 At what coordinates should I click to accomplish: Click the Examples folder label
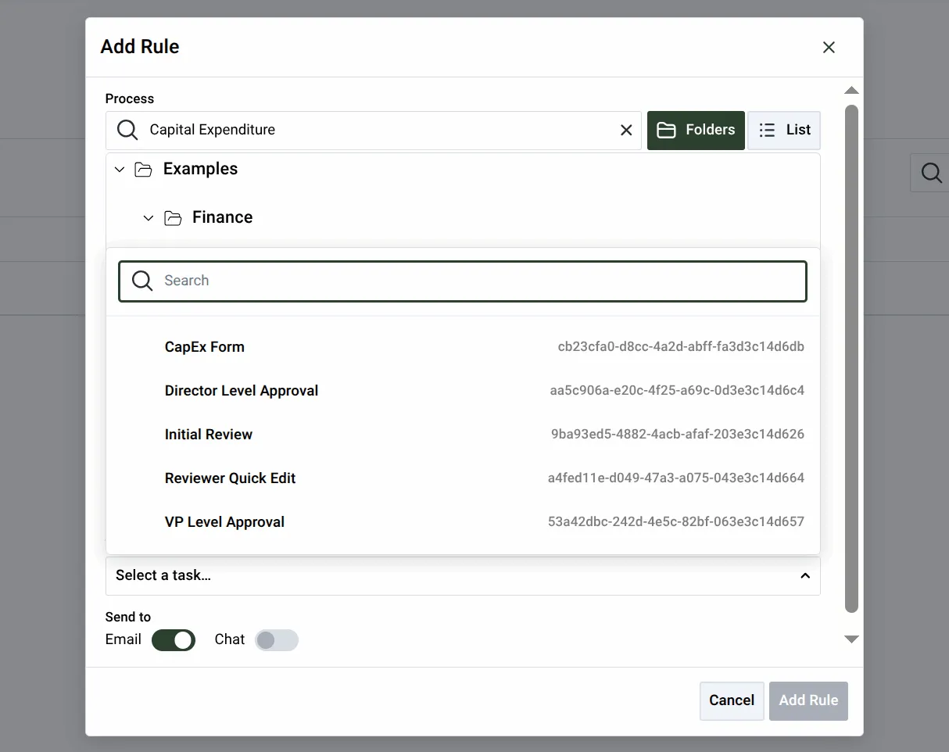point(200,170)
